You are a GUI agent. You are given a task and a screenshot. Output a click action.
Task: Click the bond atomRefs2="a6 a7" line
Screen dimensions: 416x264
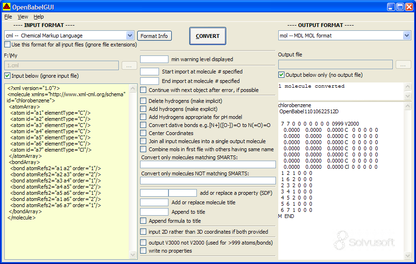click(55, 205)
